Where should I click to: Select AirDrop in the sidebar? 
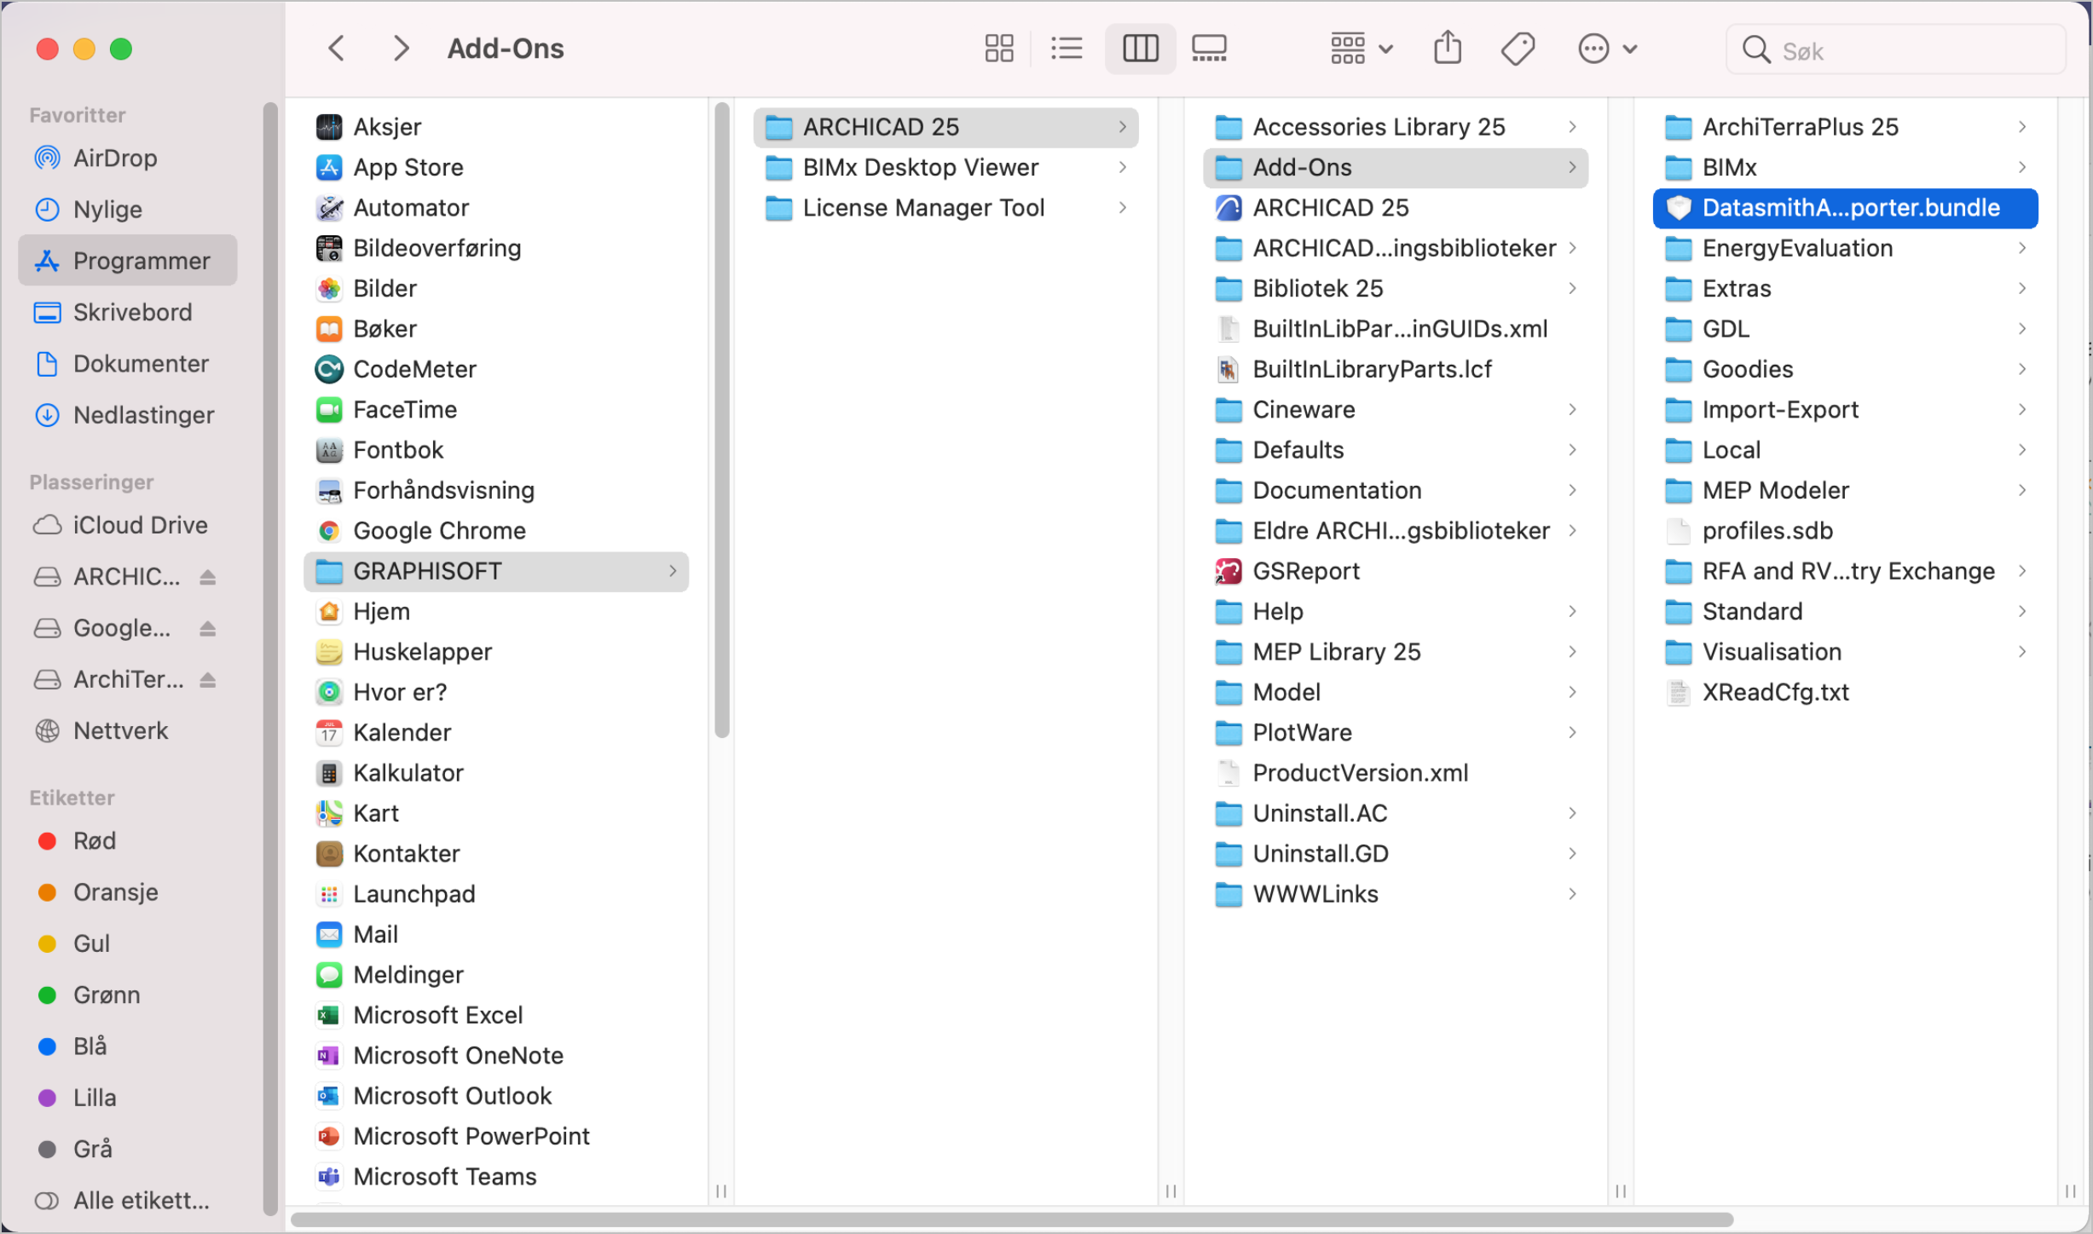tap(128, 158)
